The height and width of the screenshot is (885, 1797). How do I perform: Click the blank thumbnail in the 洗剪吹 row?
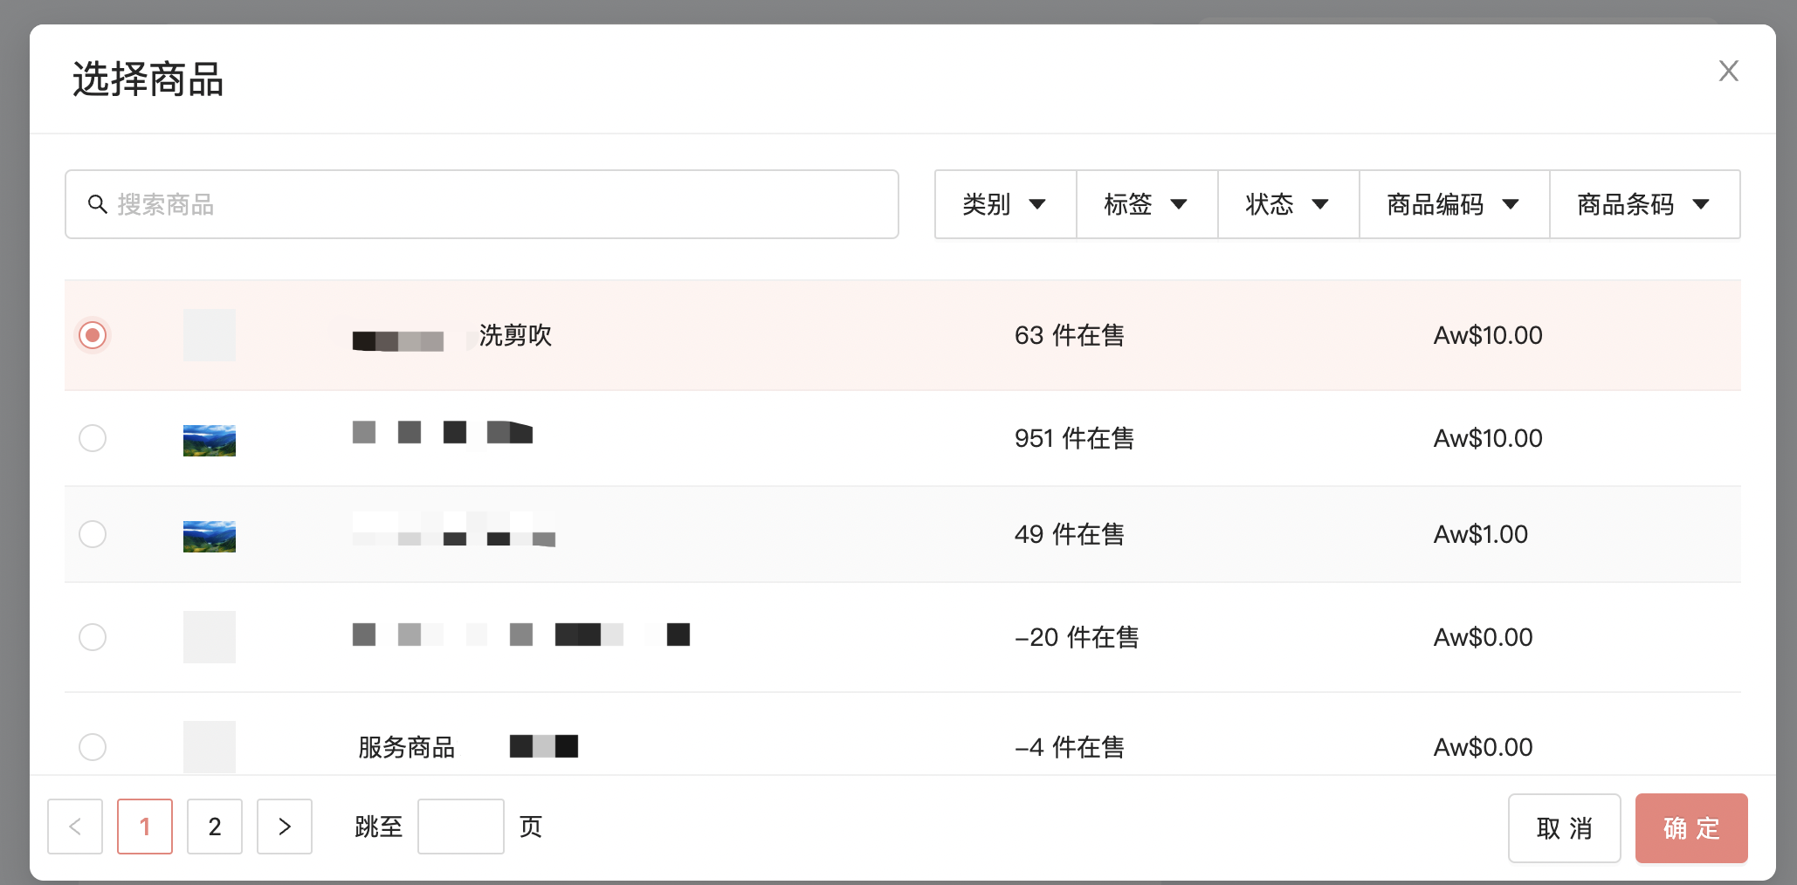point(210,335)
